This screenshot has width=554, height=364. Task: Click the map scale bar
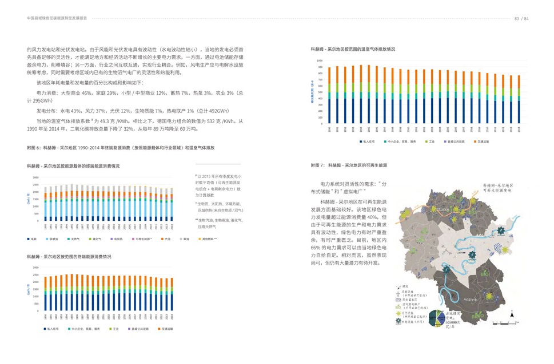click(505, 323)
